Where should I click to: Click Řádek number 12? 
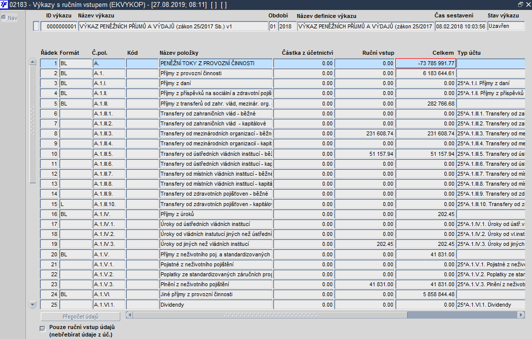click(x=49, y=174)
